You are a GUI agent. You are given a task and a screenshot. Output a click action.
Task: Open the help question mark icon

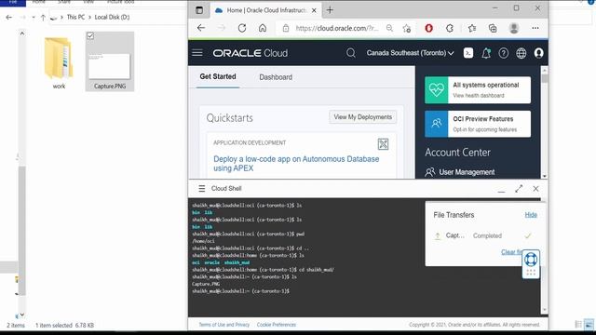pos(503,53)
